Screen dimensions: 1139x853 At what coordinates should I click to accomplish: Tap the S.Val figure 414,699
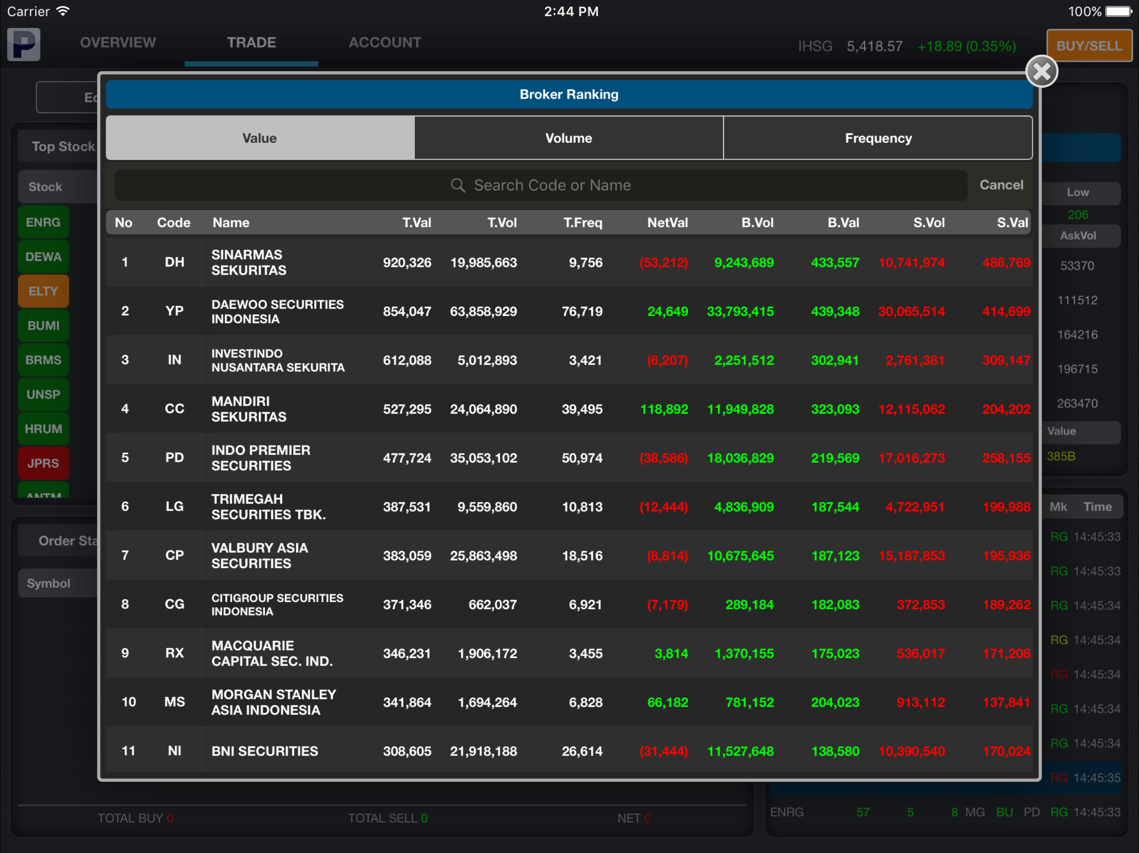(x=1006, y=312)
